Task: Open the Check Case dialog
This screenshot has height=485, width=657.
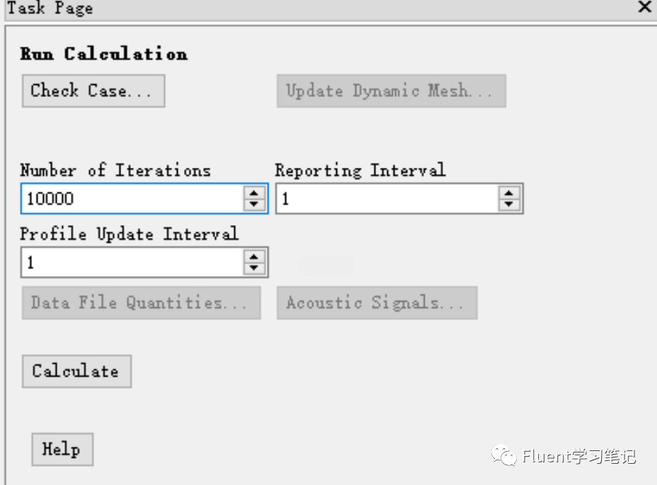Action: 93,91
